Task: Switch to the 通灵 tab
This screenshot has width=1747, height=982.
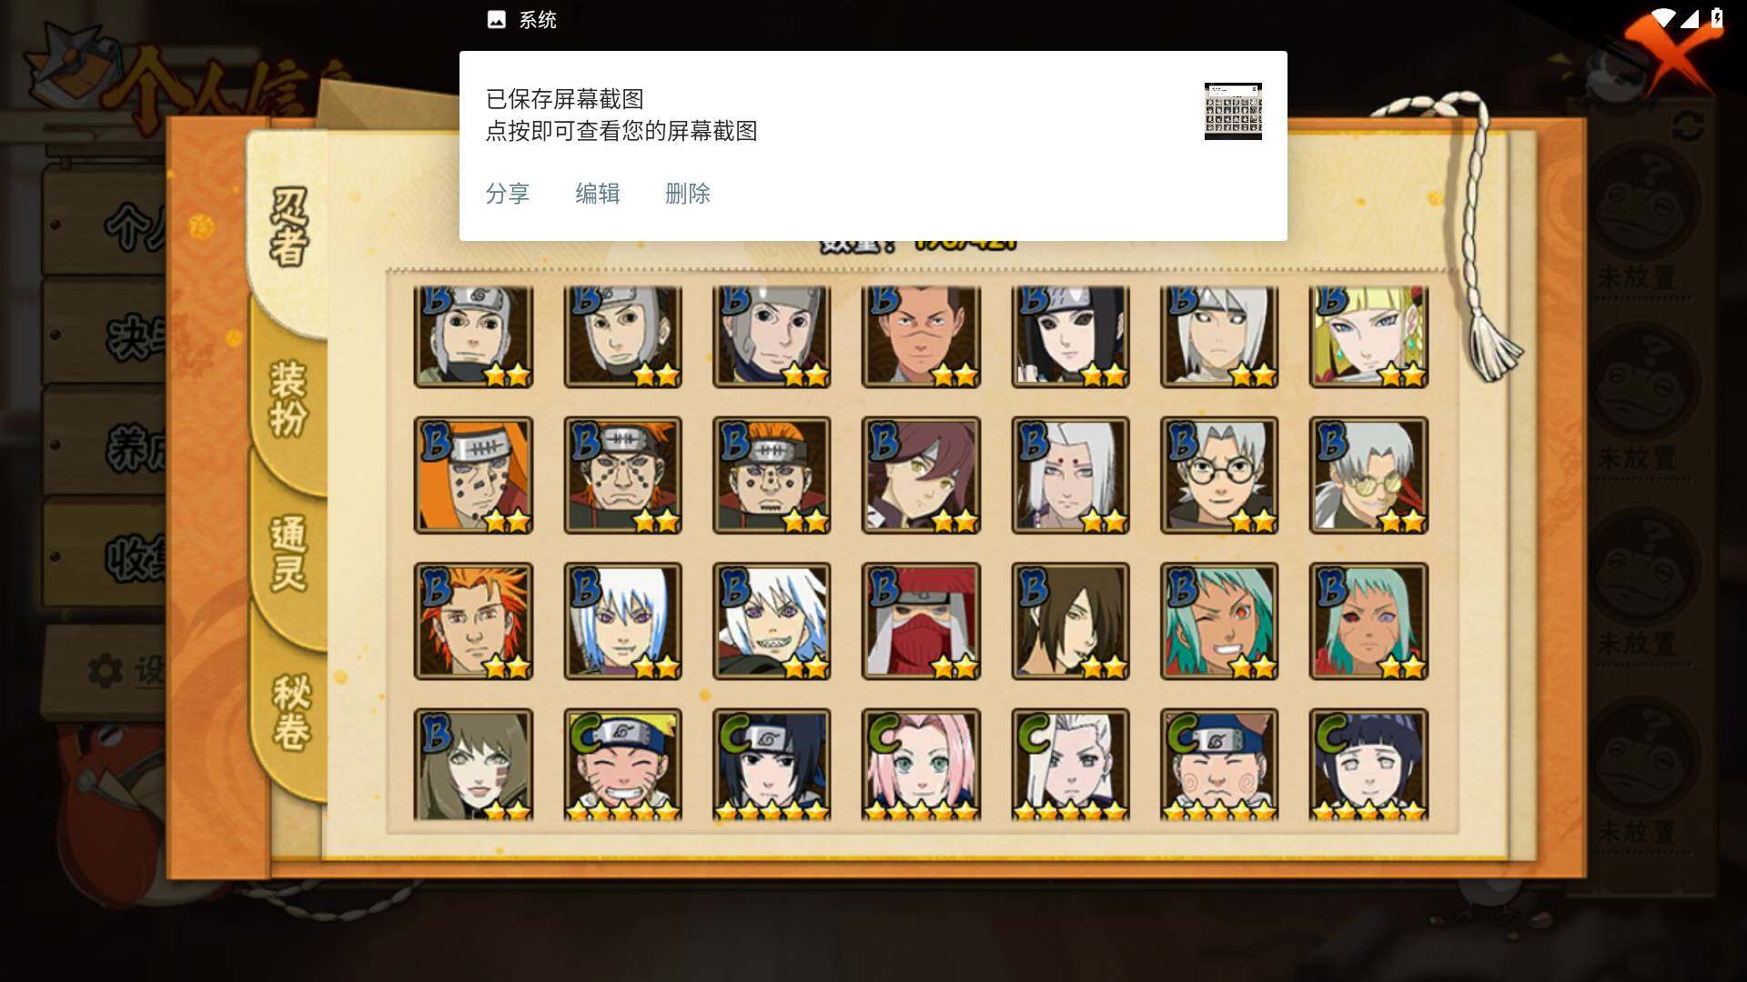Action: coord(289,555)
